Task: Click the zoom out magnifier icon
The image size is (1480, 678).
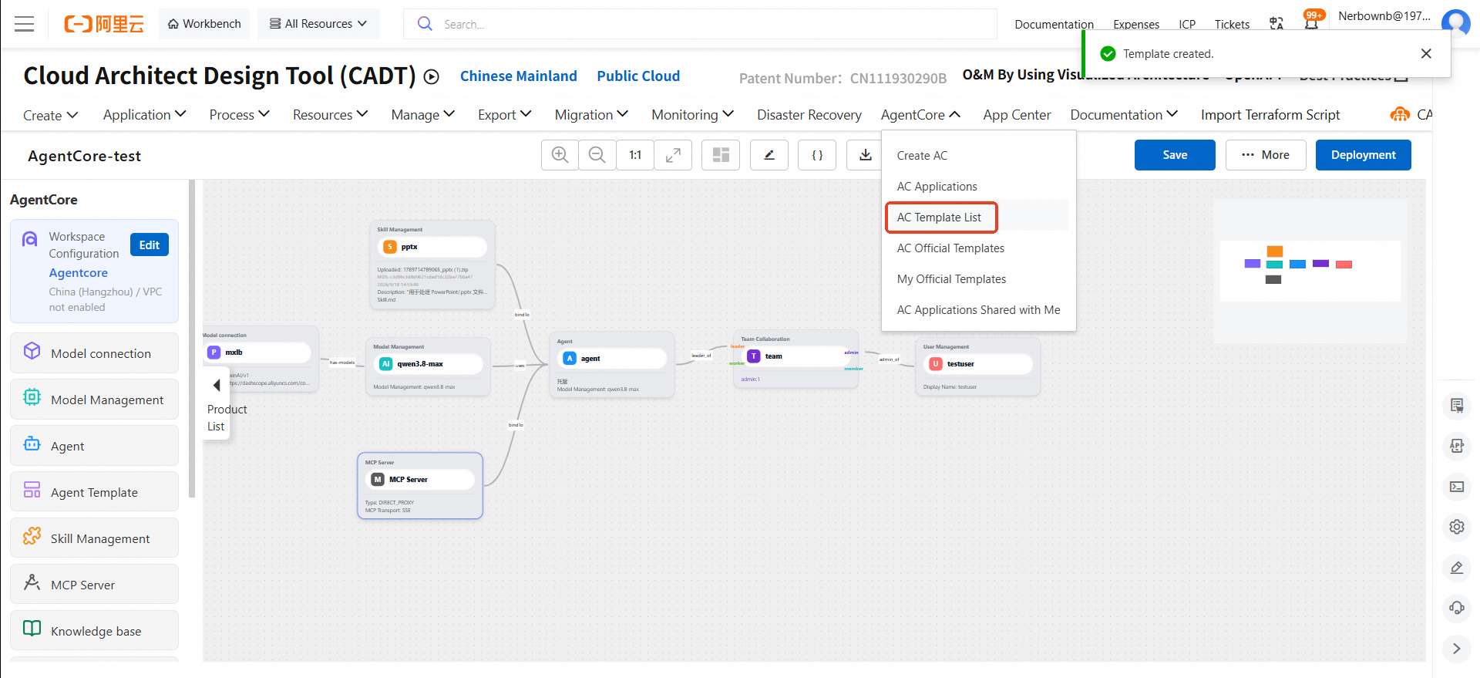Action: click(x=597, y=155)
